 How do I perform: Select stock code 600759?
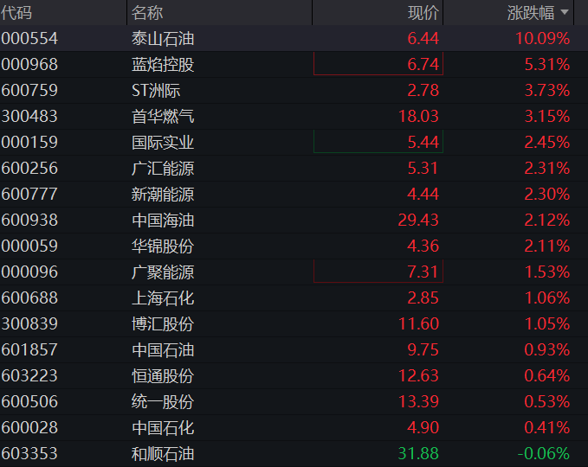[x=29, y=90]
